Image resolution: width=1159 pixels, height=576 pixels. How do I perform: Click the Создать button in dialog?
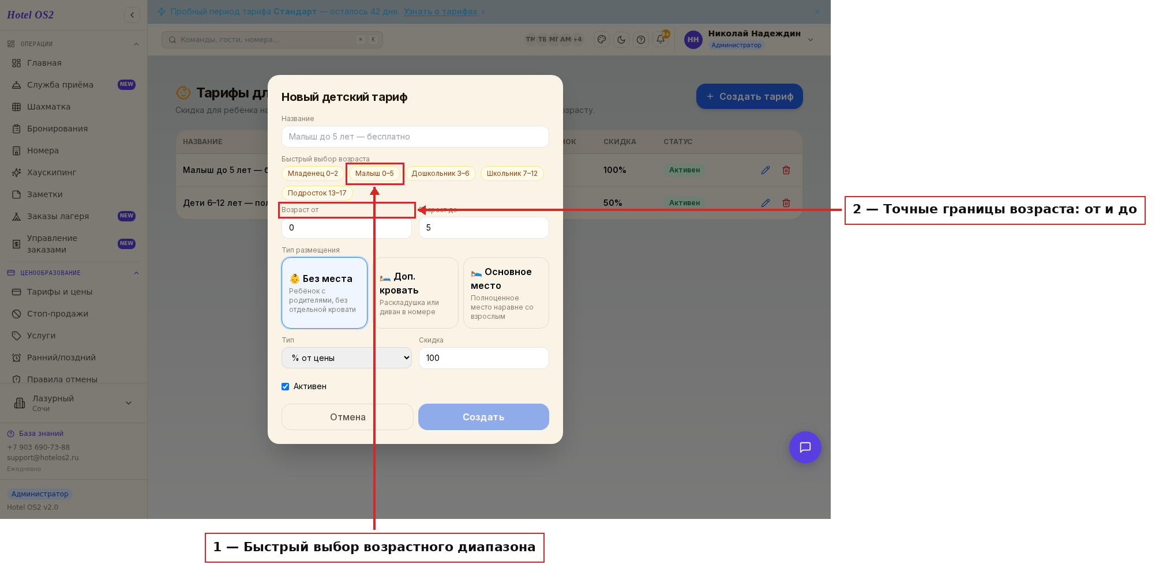click(x=483, y=417)
